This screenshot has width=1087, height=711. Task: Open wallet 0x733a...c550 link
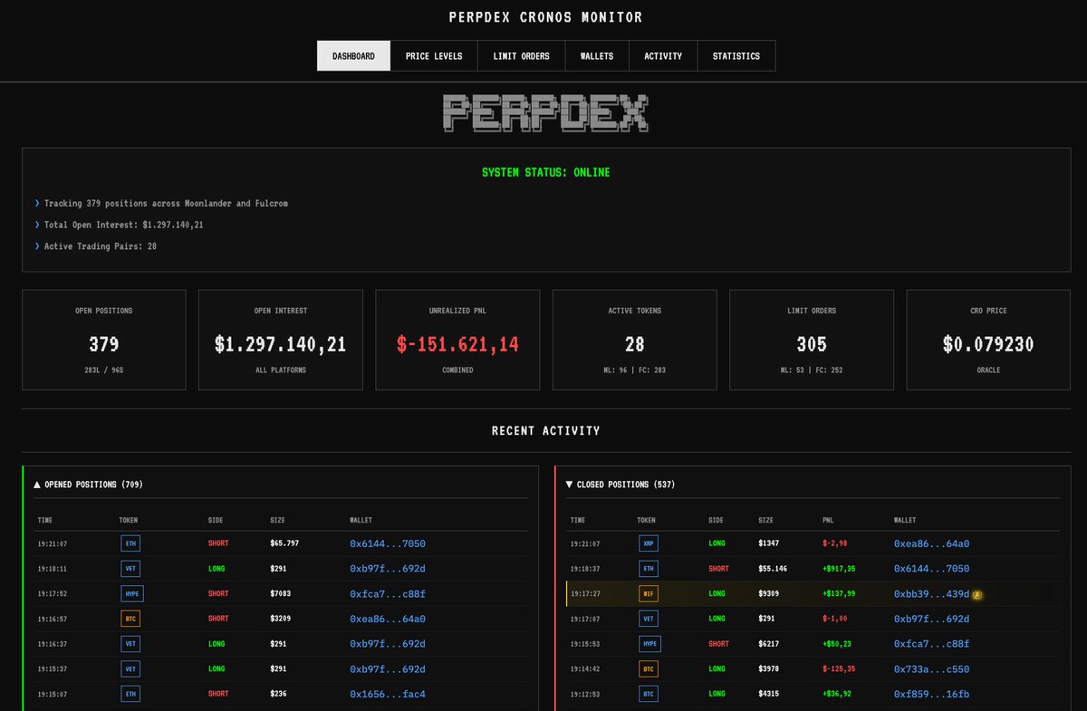(x=931, y=669)
